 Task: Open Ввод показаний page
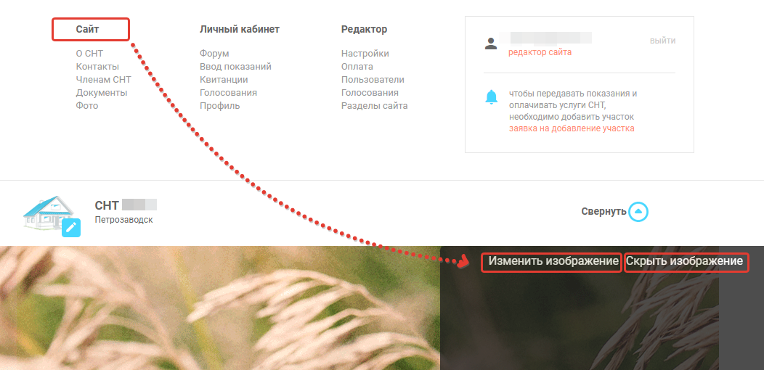pyautogui.click(x=235, y=67)
